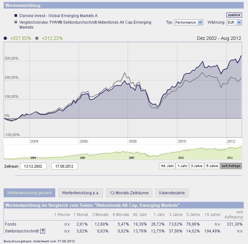Viewport: 248px width, 244px height.
Task: Select the lfd. Jahr time range
Action: tap(167, 166)
